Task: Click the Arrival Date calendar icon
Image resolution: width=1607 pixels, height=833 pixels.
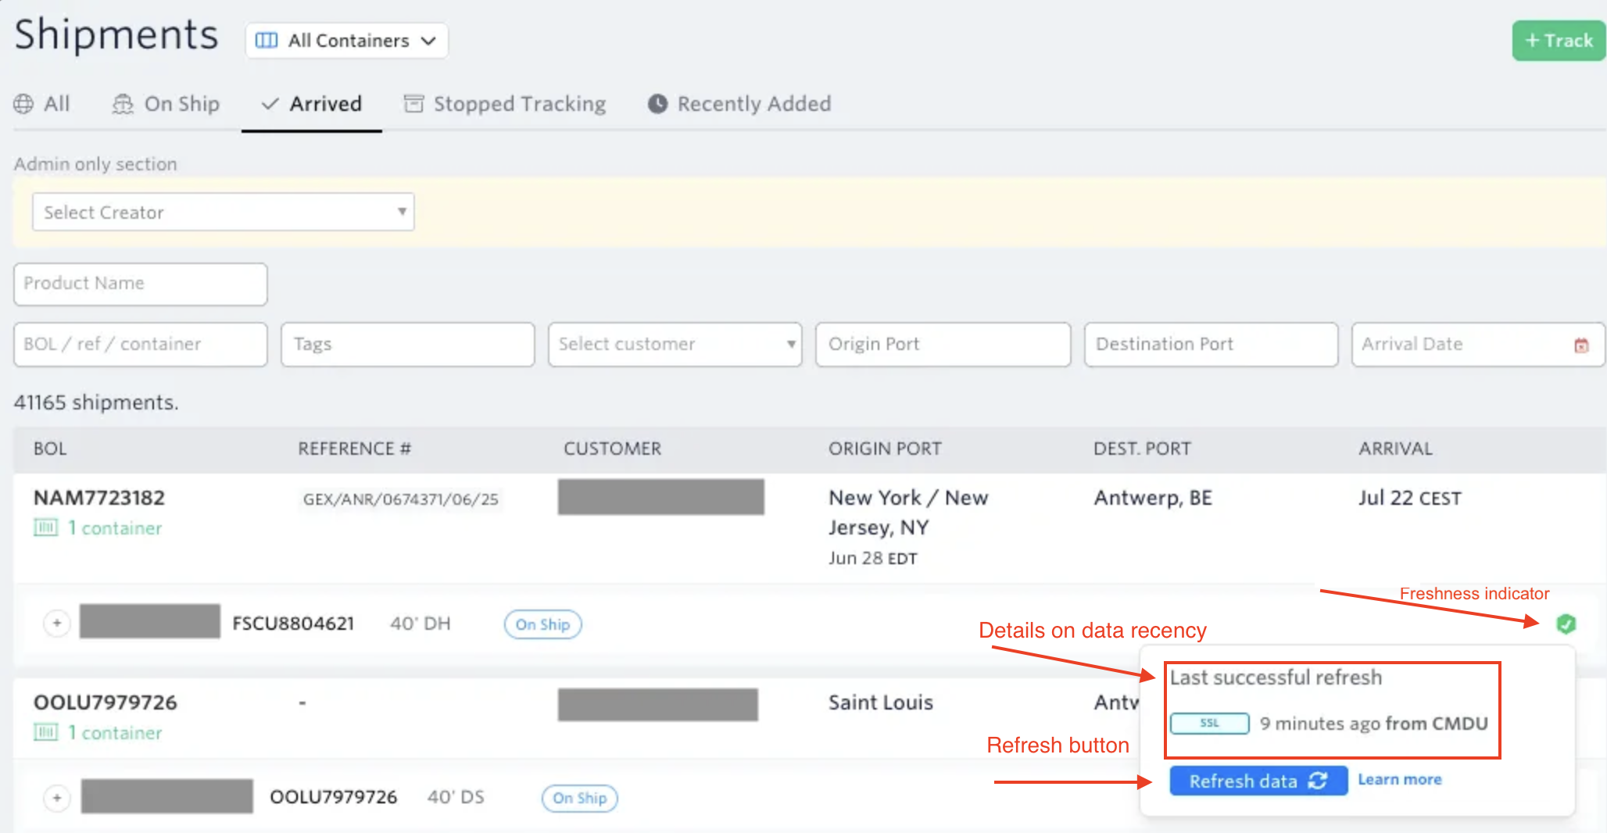Action: [1581, 345]
